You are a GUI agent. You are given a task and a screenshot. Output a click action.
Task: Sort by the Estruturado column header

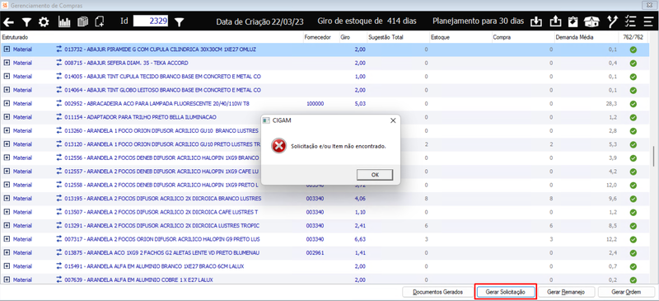(x=15, y=37)
